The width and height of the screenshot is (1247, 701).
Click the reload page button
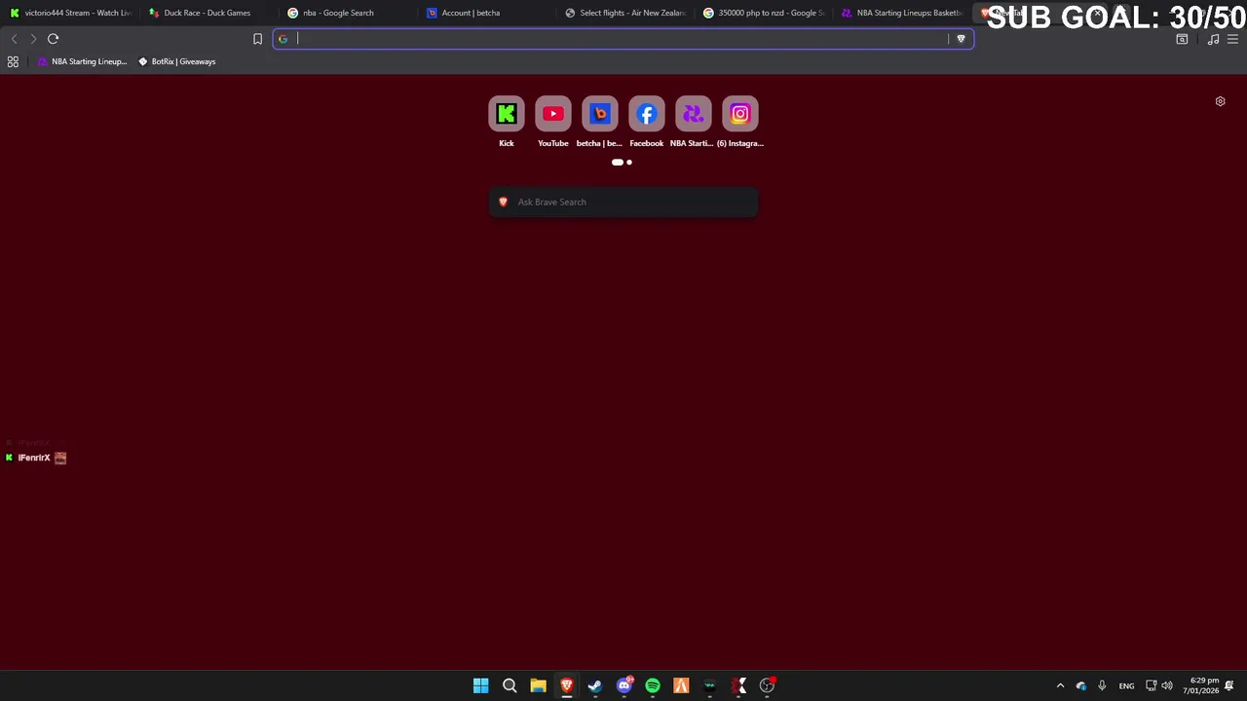[x=53, y=39]
